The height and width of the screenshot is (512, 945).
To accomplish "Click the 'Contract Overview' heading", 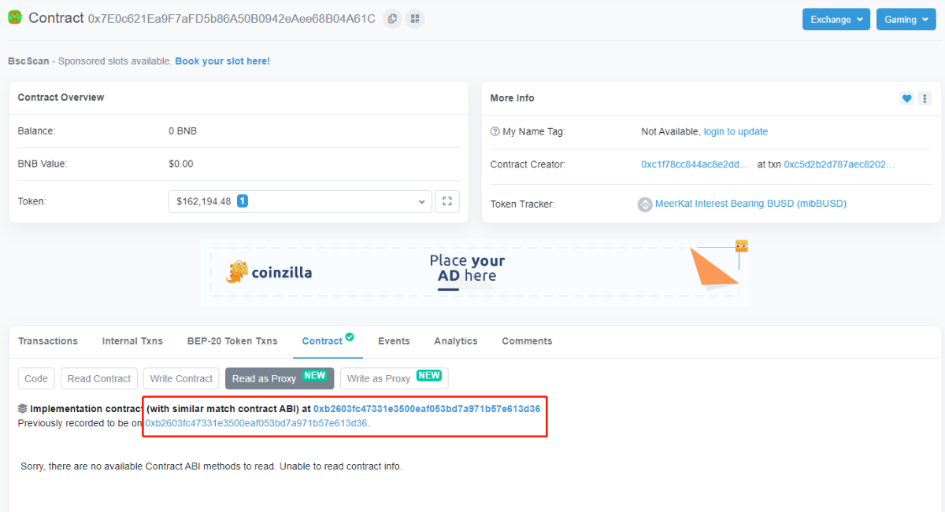I will (x=61, y=98).
